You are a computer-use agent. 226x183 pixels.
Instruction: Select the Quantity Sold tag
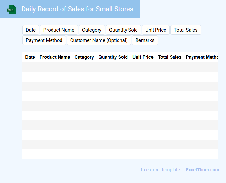click(x=123, y=30)
